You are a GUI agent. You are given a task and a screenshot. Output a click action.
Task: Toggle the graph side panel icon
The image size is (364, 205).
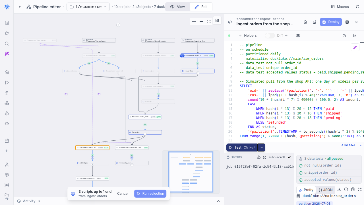click(217, 20)
